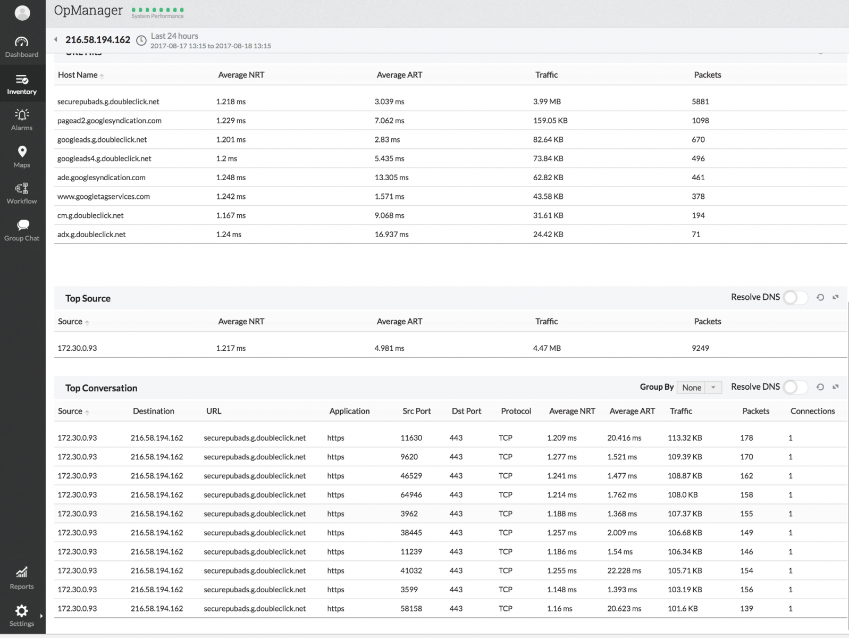The height and width of the screenshot is (638, 849).
Task: Refresh the Top Source widget
Action: (x=820, y=298)
